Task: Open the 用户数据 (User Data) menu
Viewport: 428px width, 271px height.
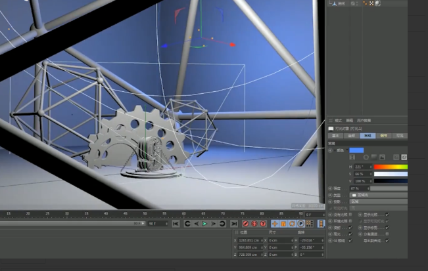Action: pos(364,121)
